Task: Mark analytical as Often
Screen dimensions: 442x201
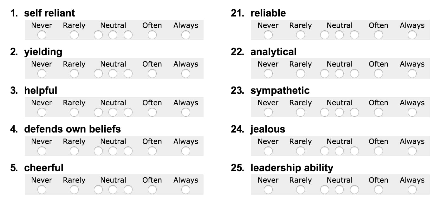Action: pyautogui.click(x=379, y=74)
